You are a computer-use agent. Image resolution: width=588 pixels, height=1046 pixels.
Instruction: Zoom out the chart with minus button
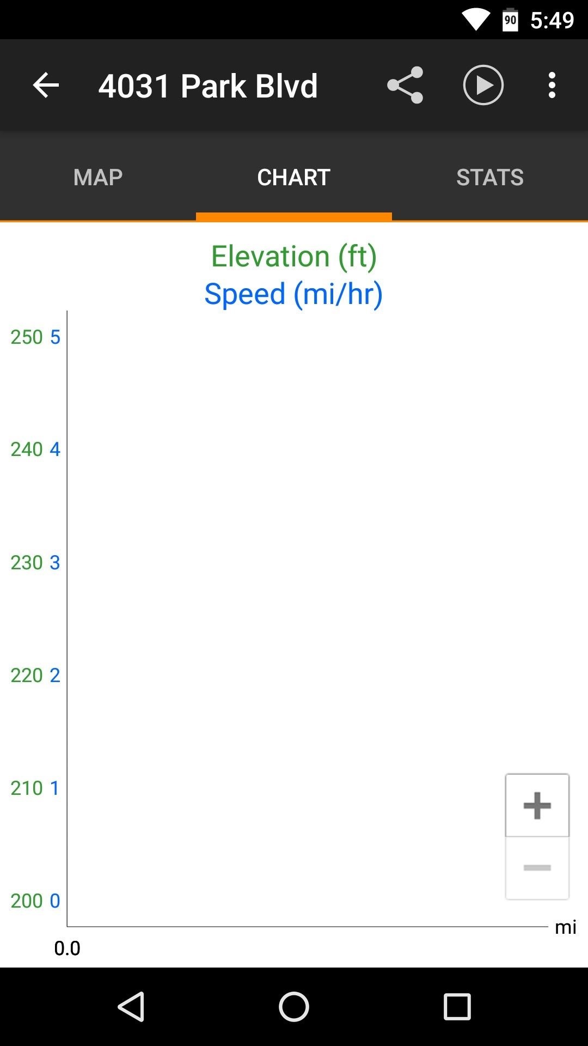click(537, 868)
